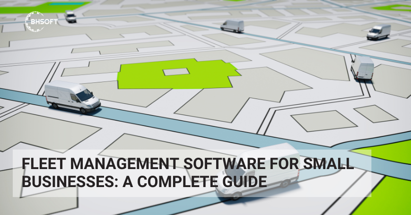Click the bright green park in the center
Screen dimensions: 411x215
point(142,76)
